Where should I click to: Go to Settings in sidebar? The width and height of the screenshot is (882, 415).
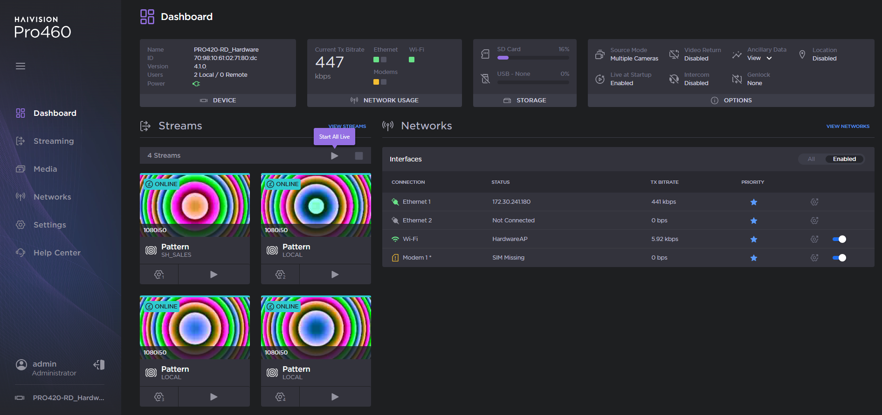[49, 225]
